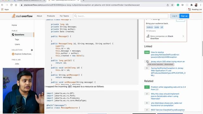This screenshot has width=203, height=114.
Task: Open linked question about NoClassDefFoundError JAXBException
Action: click(x=165, y=54)
